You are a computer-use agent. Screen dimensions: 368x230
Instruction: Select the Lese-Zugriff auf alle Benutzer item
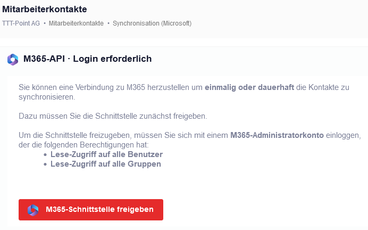coord(106,154)
